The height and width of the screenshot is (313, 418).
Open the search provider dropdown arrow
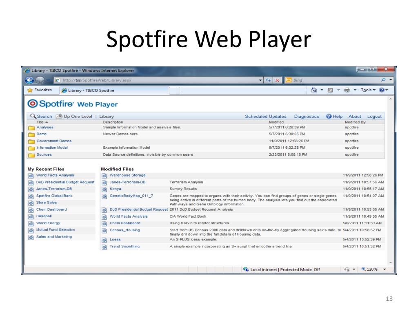coord(391,80)
